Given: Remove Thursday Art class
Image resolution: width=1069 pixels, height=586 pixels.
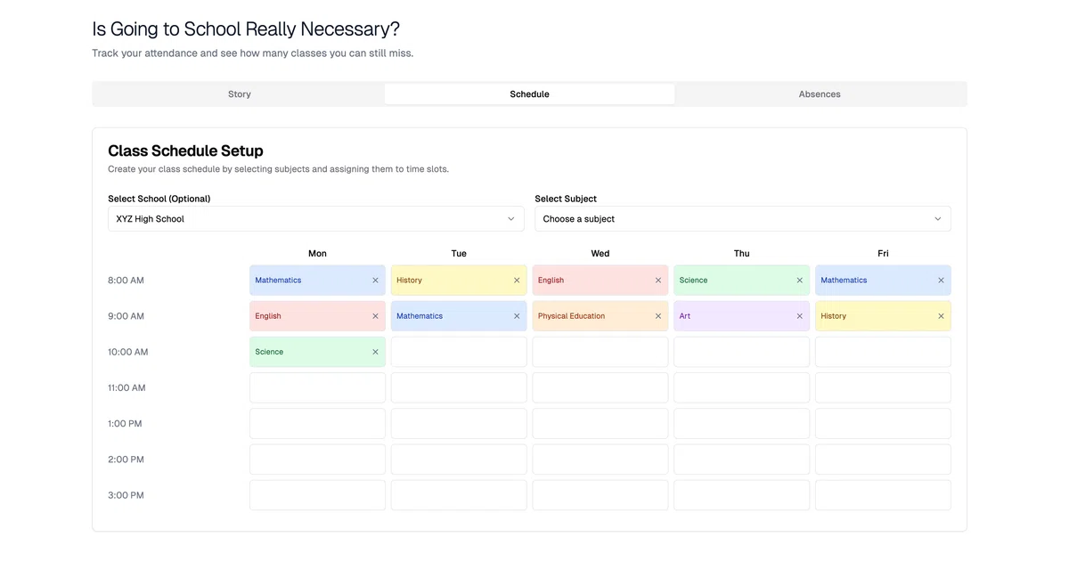Looking at the screenshot, I should pyautogui.click(x=799, y=316).
